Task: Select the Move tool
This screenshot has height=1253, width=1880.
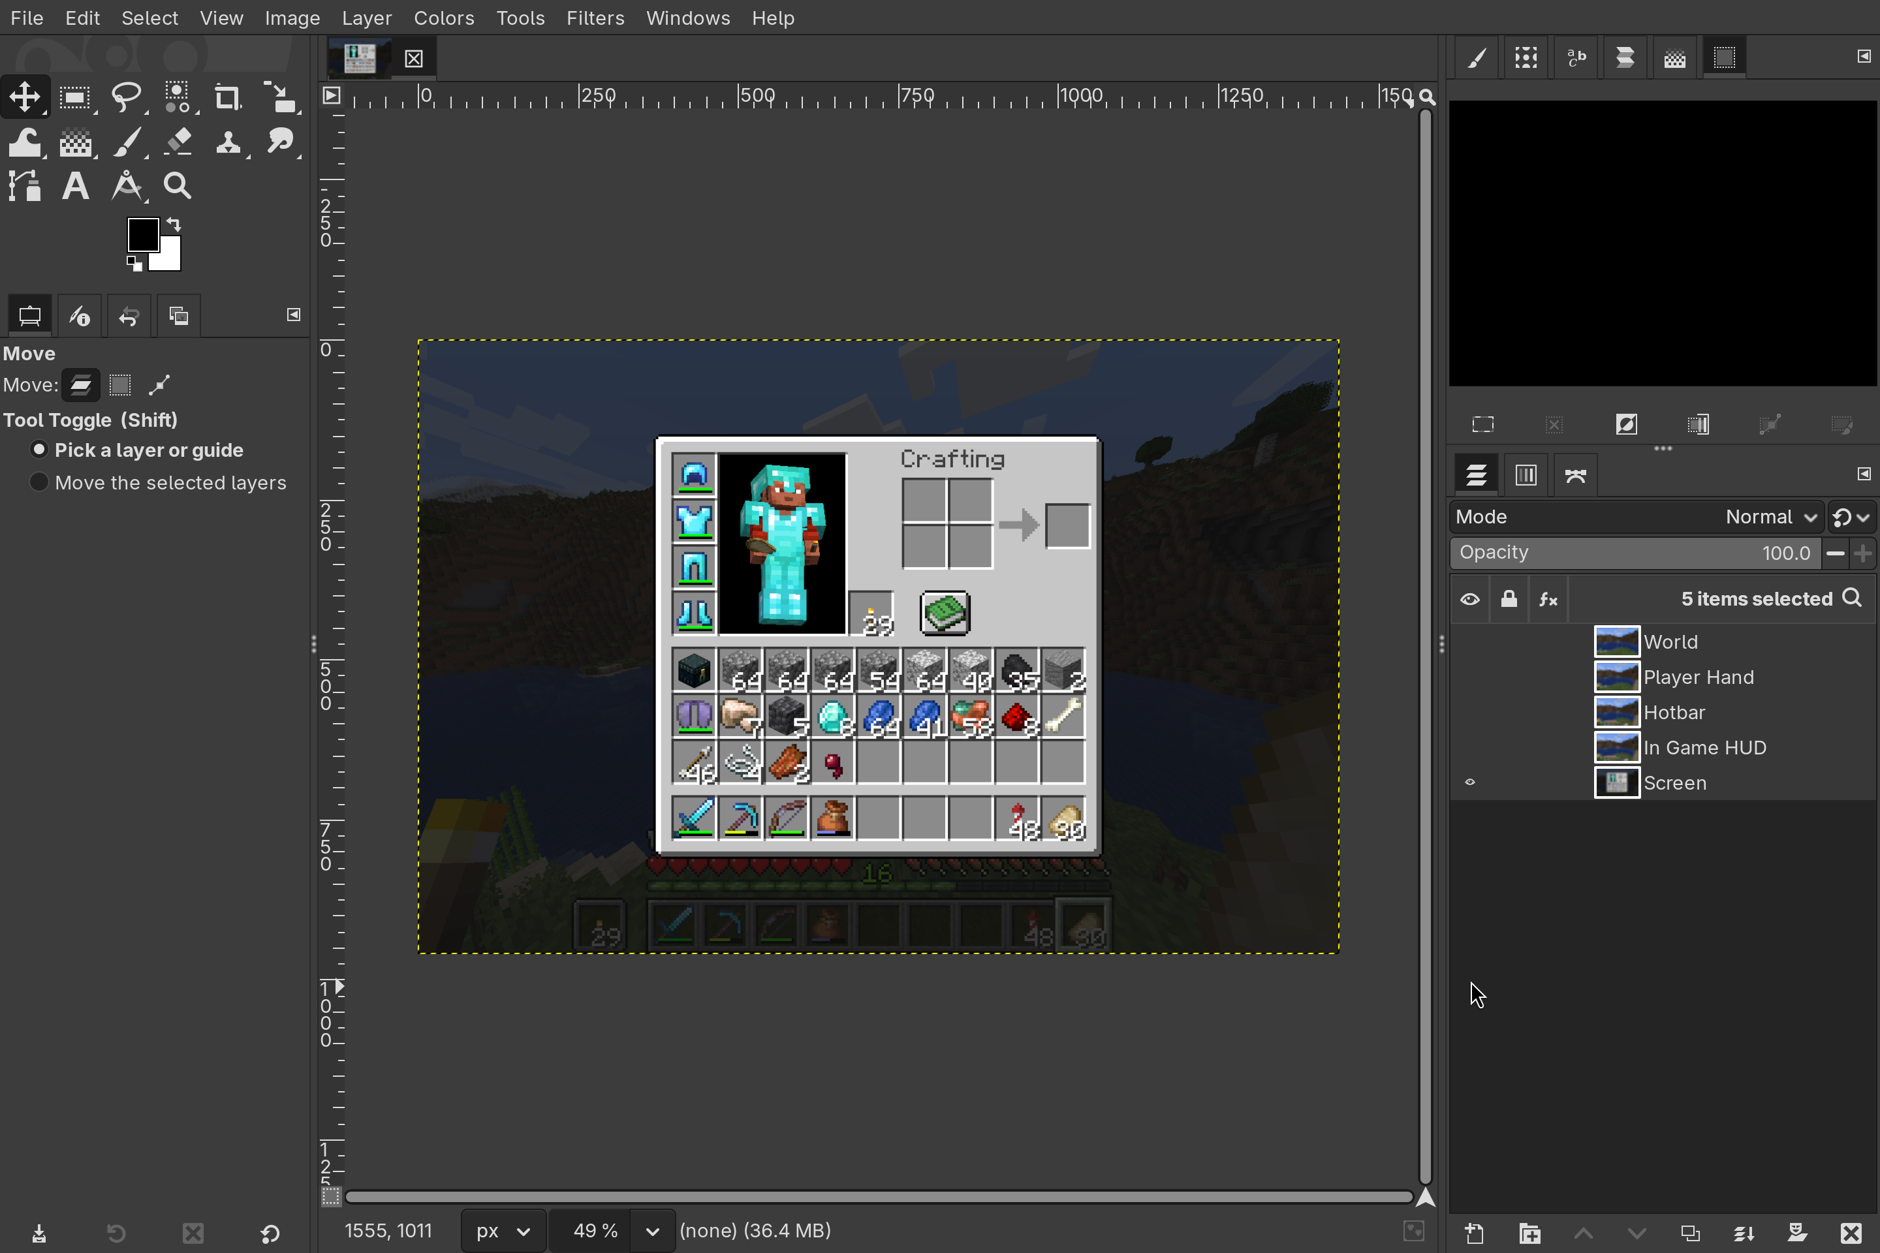Action: pyautogui.click(x=24, y=96)
